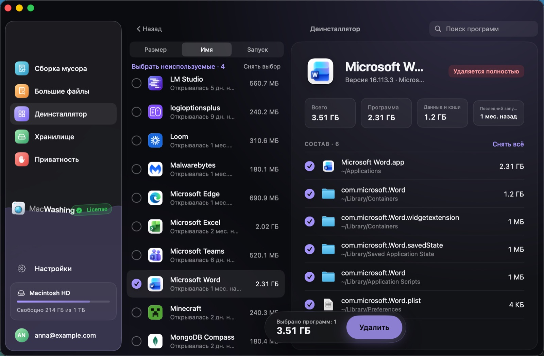The image size is (544, 356).
Task: Check the Microsoft Teams selection circle
Action: (137, 255)
